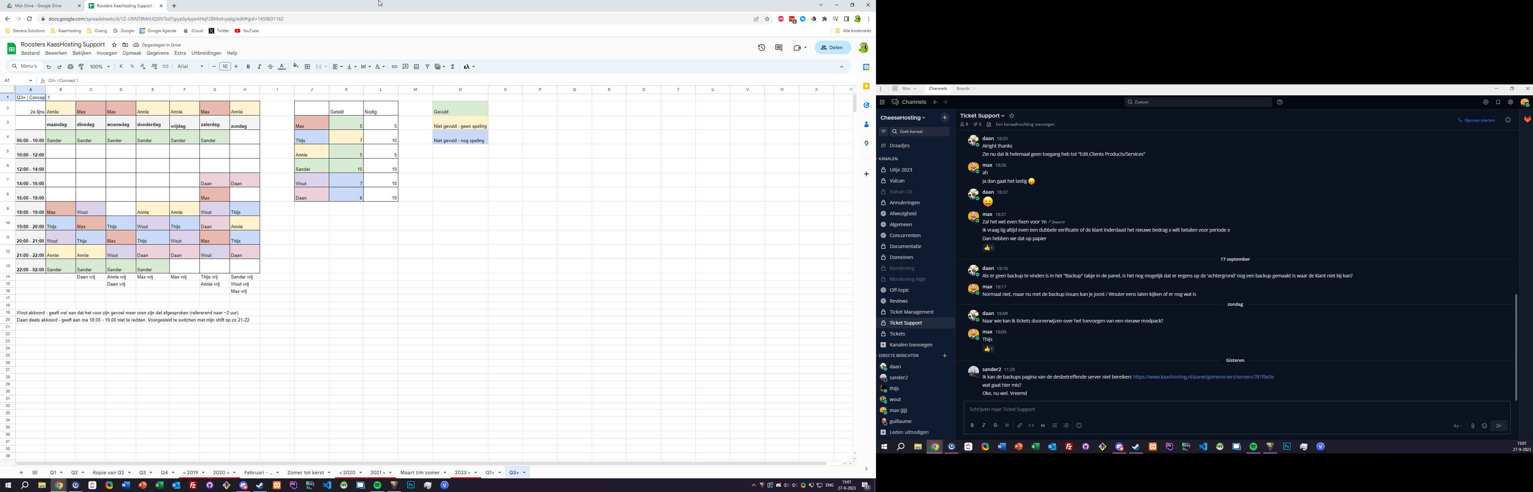
Task: Click the emoji picker in message box
Action: pos(1484,425)
